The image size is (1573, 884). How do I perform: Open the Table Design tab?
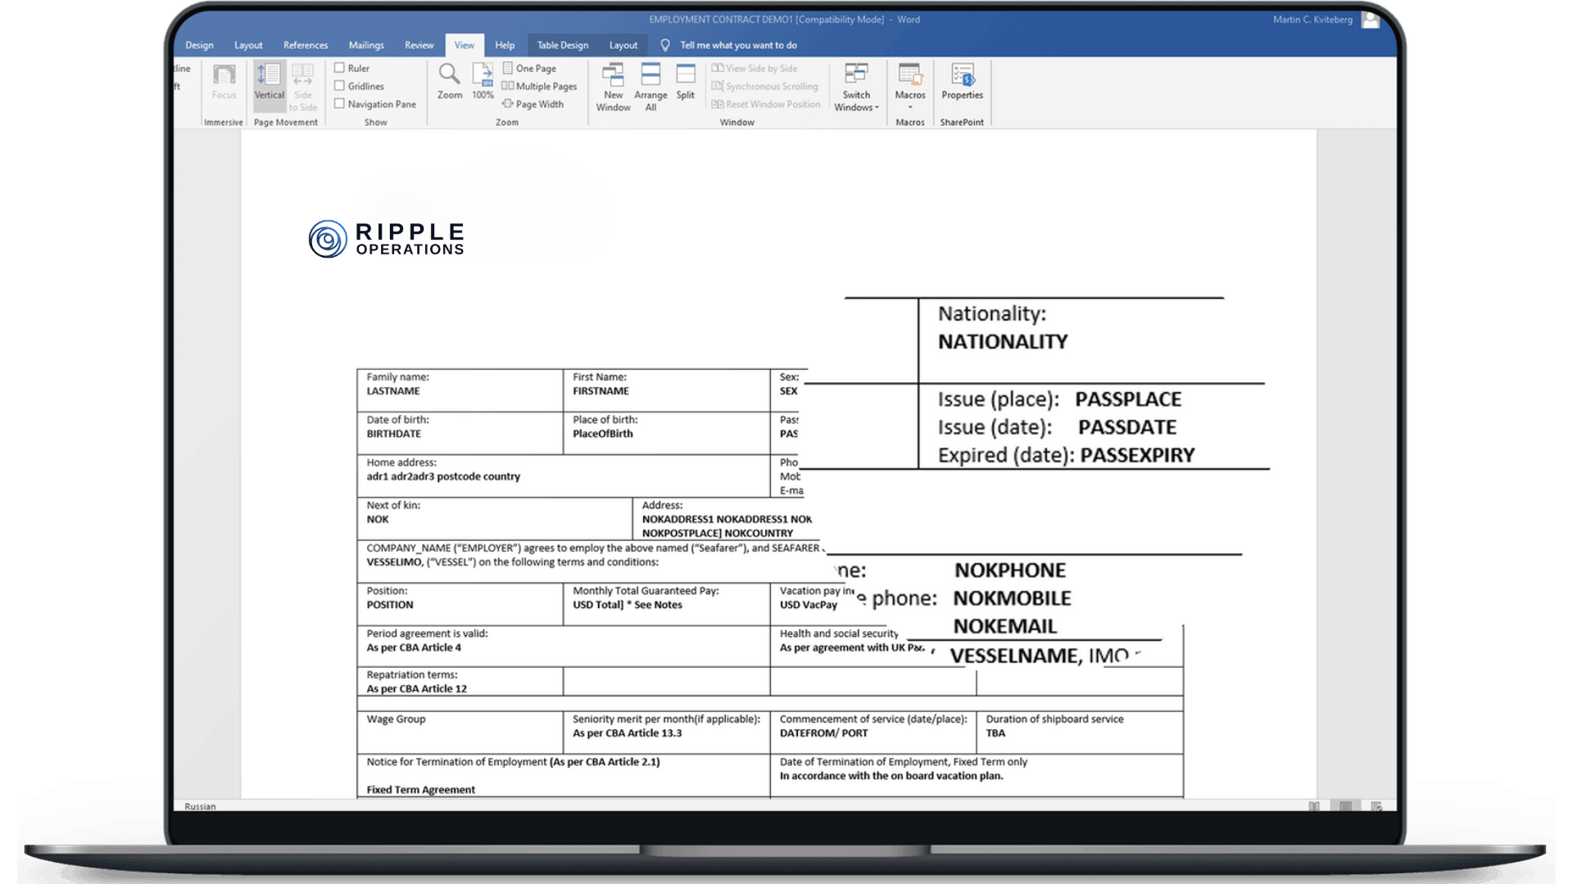563,45
